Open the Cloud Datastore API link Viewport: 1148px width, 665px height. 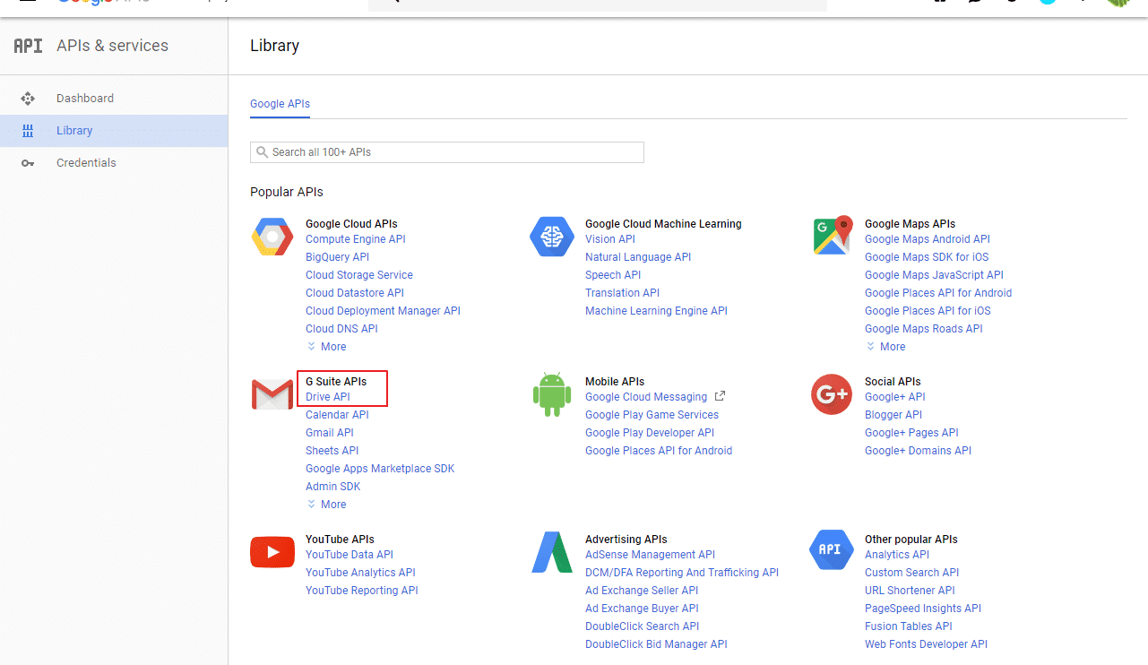355,293
